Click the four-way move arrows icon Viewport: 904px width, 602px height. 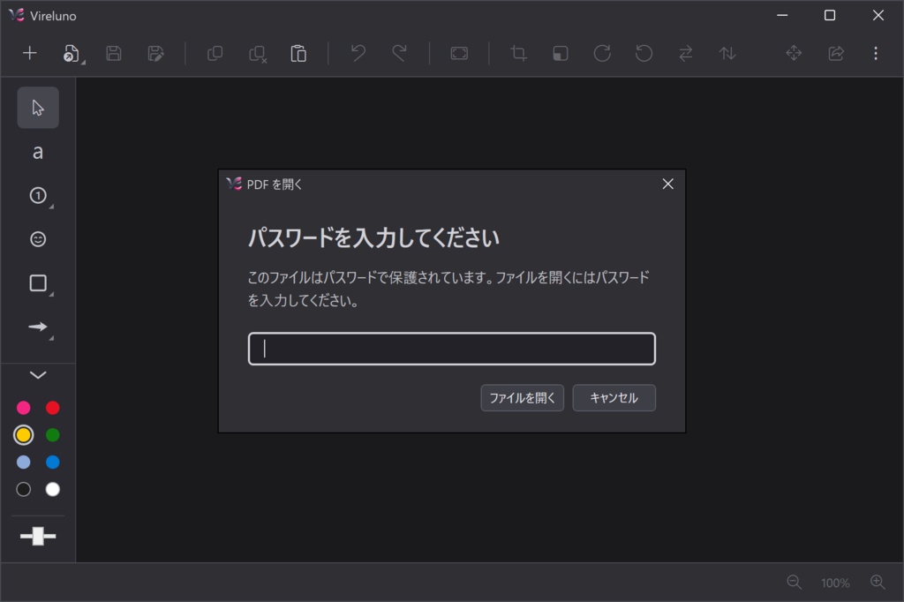(794, 53)
